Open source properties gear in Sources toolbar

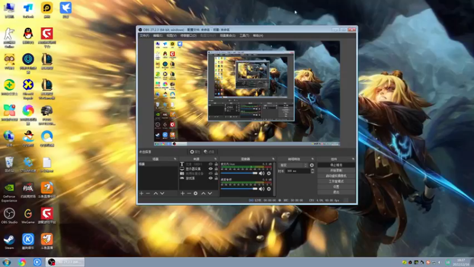(x=196, y=193)
